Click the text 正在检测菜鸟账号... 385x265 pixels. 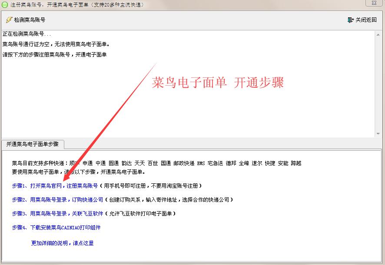click(x=23, y=34)
